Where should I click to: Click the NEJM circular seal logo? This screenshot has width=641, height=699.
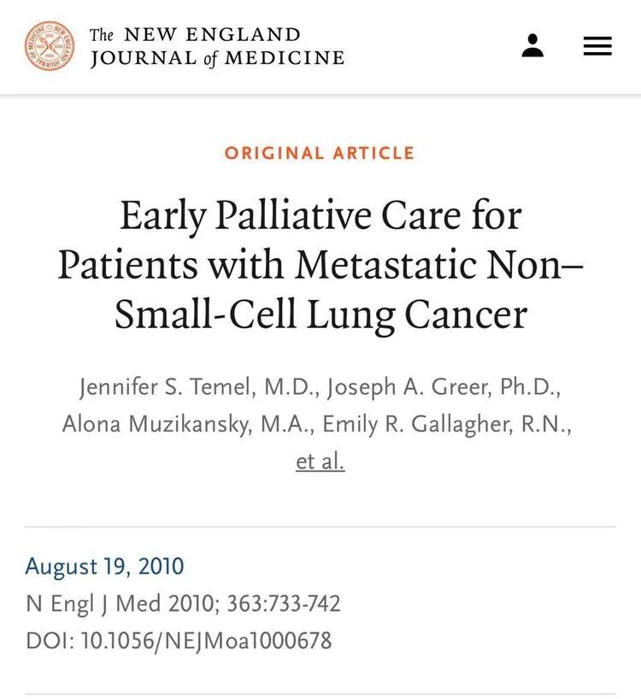pyautogui.click(x=50, y=45)
